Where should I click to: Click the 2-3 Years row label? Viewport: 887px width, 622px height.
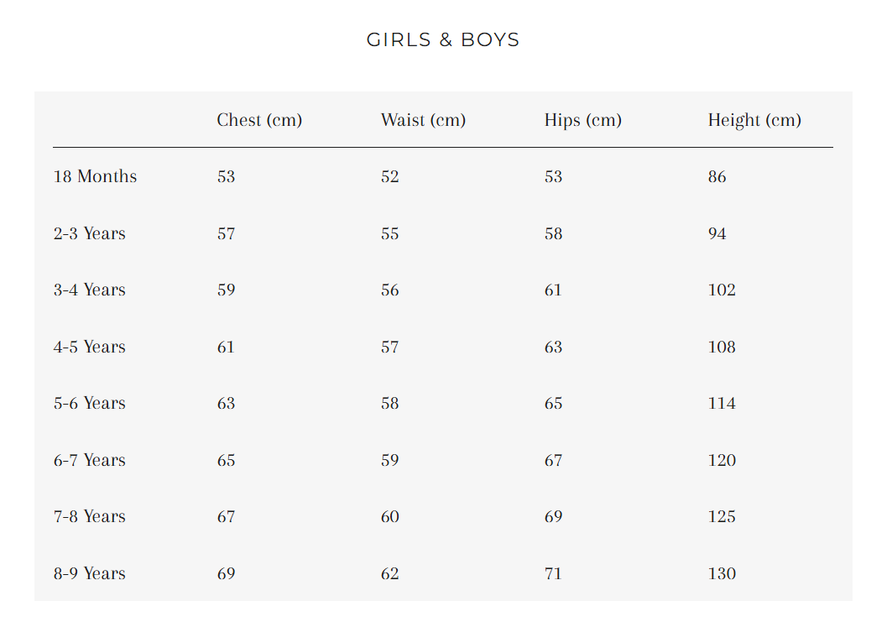tap(90, 233)
